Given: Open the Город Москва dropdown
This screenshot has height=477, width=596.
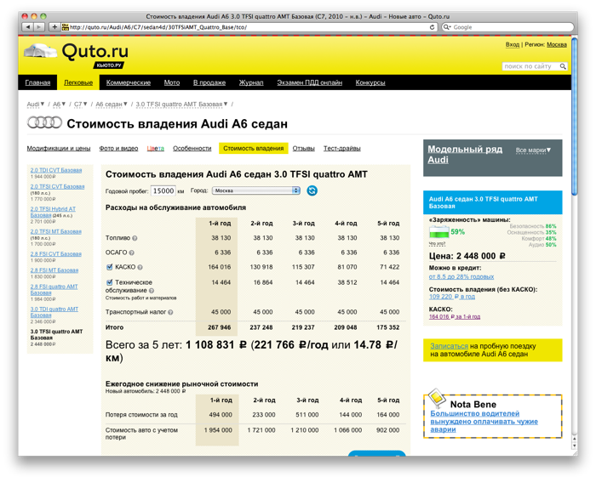Looking at the screenshot, I should coord(256,190).
